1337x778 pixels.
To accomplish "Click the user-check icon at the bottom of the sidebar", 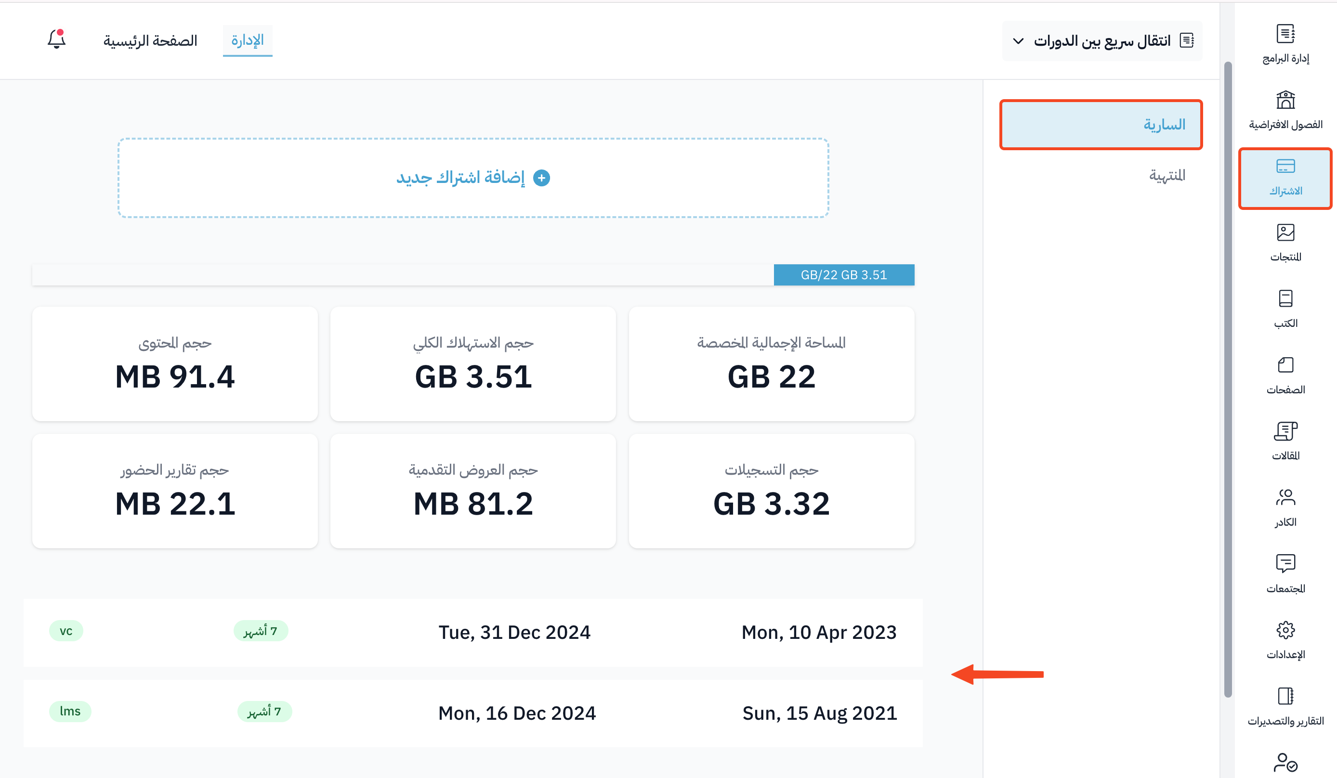I will pyautogui.click(x=1285, y=763).
